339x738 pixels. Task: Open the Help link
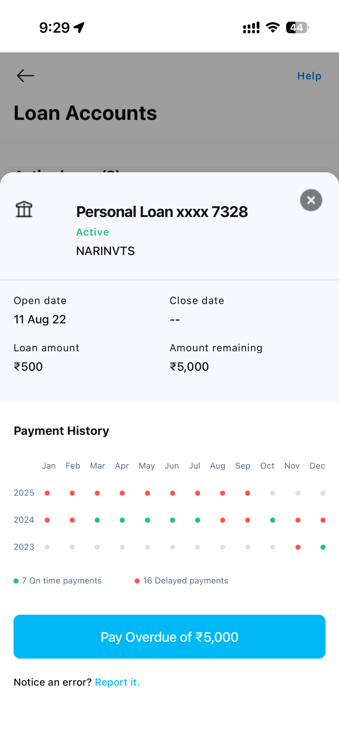[309, 76]
